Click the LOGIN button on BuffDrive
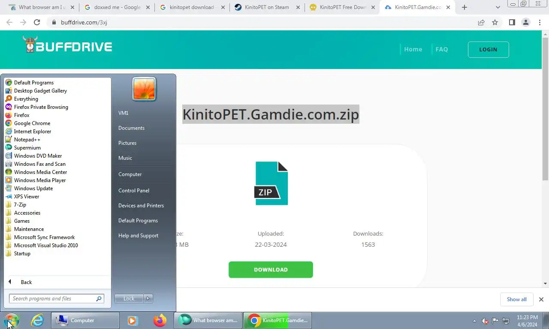Image resolution: width=549 pixels, height=329 pixels. point(488,49)
